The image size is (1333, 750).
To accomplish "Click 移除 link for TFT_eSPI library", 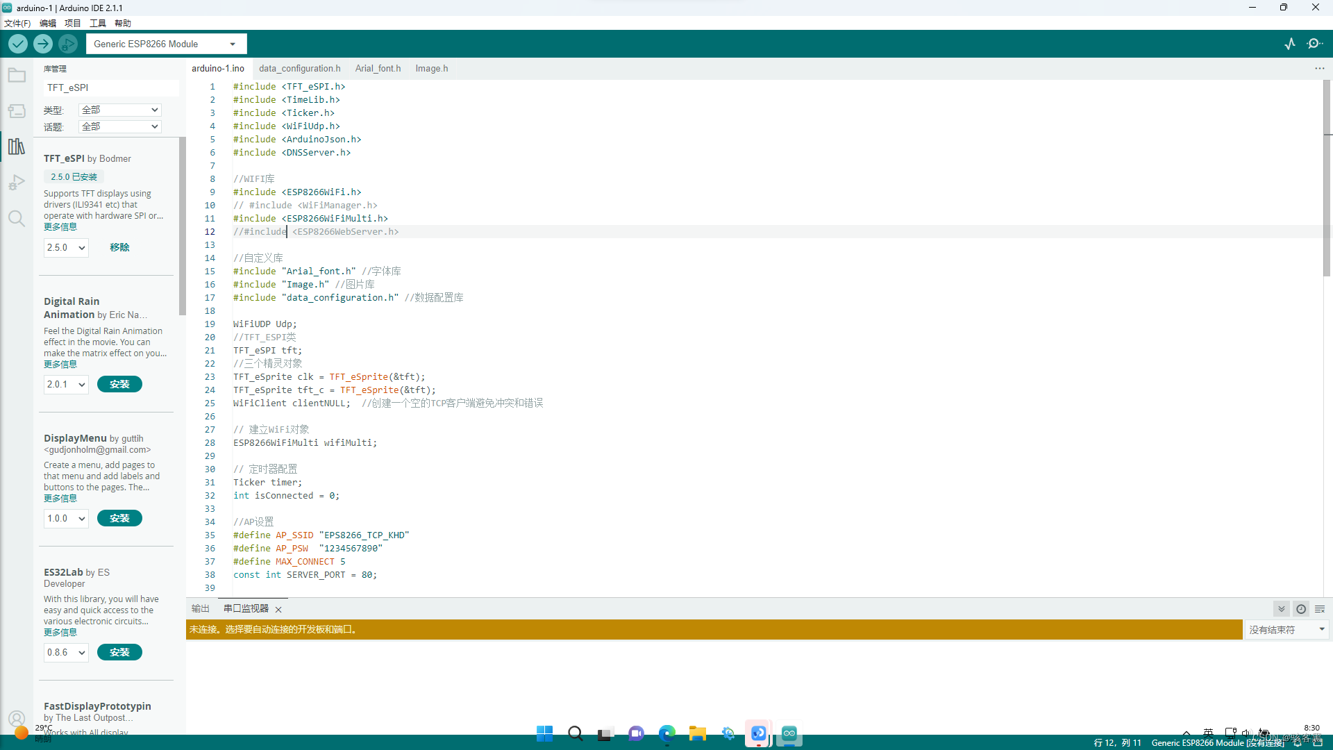I will 119,247.
